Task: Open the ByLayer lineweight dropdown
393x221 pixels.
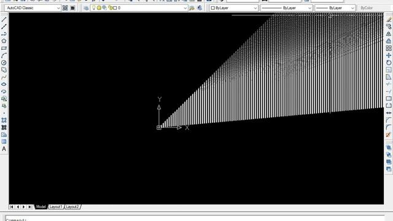Action: 335,8
